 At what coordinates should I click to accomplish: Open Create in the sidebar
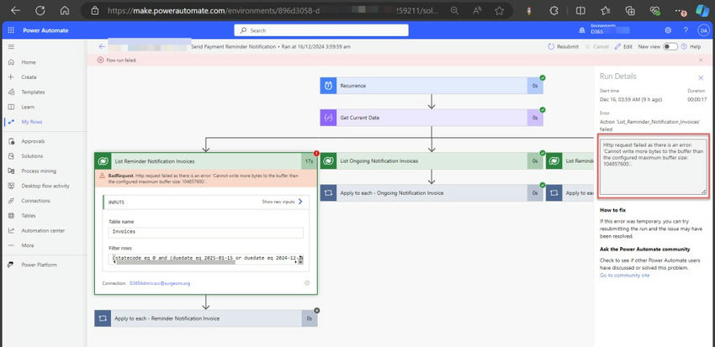point(29,77)
